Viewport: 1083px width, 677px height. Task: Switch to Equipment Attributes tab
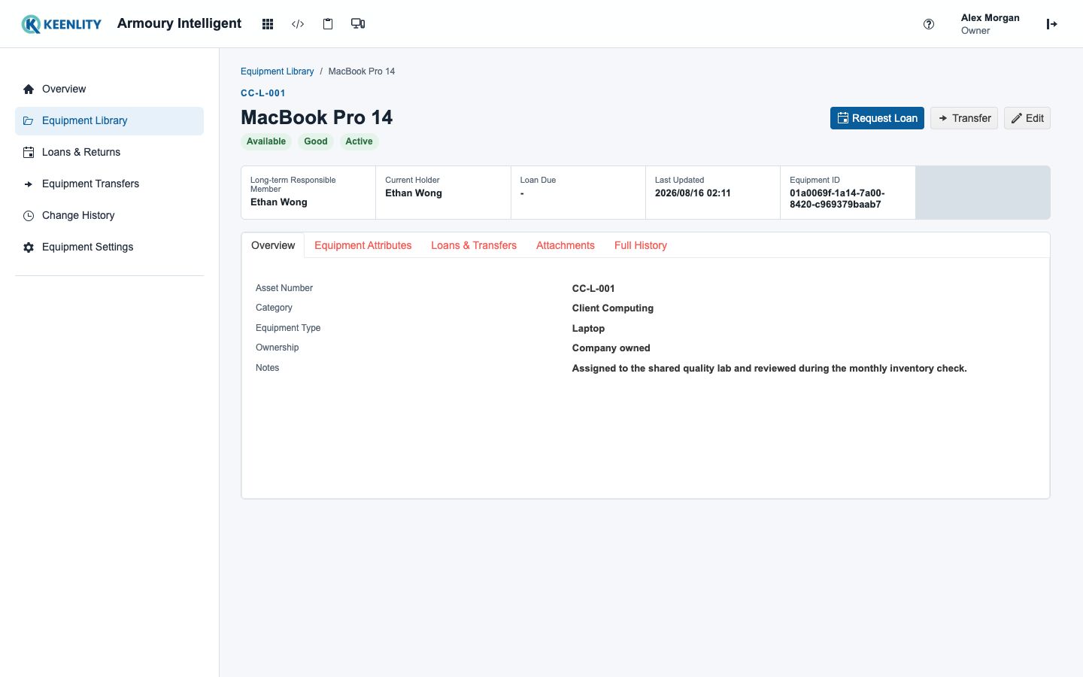click(x=363, y=245)
